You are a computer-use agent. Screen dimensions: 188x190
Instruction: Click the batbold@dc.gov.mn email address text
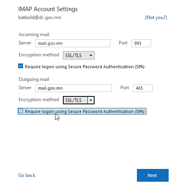coord(40,17)
